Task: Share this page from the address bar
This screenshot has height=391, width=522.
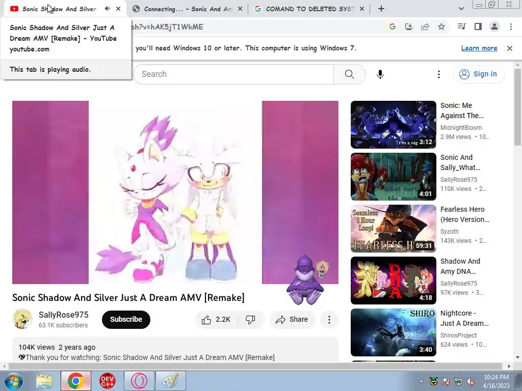Action: [425, 26]
